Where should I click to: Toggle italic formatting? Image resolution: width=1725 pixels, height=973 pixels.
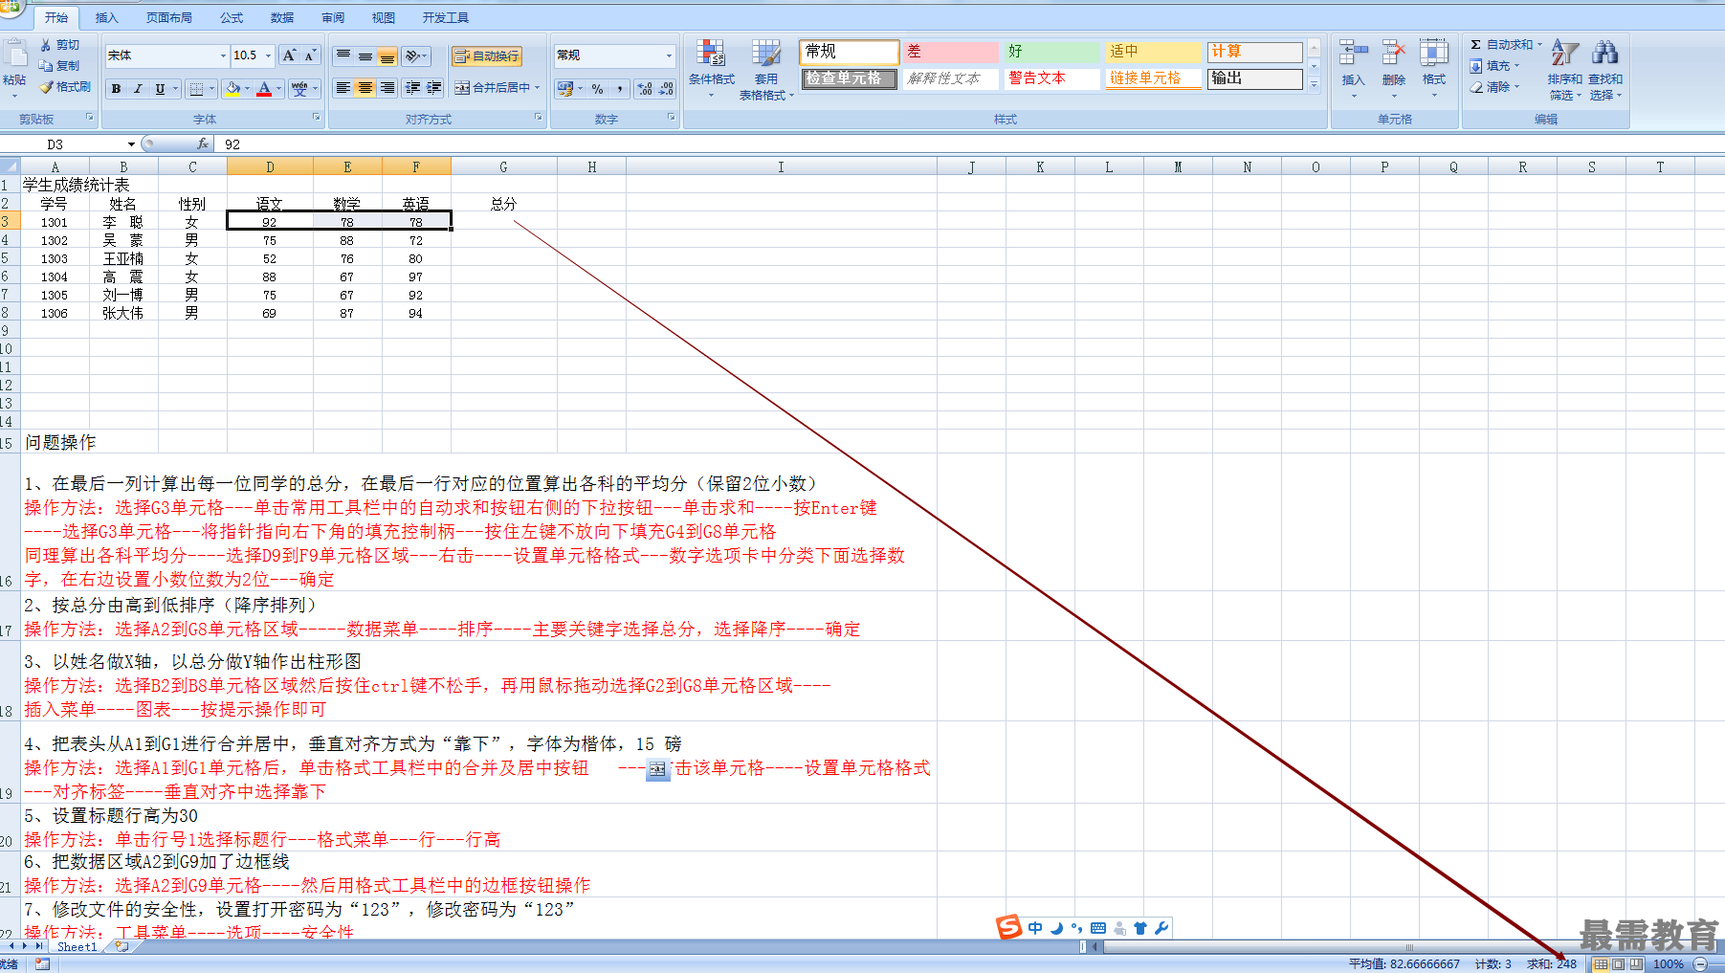click(x=138, y=89)
